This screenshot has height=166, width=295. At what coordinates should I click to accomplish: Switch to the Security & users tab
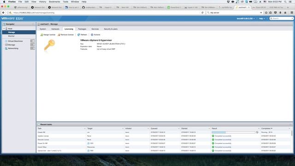[111, 29]
